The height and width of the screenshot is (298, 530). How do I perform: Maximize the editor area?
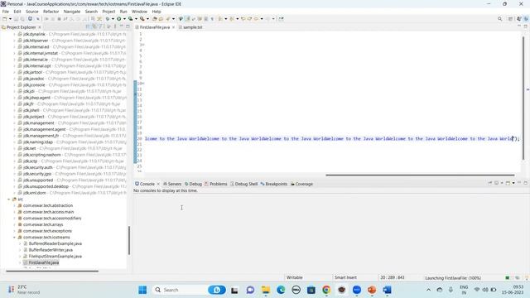click(x=526, y=26)
